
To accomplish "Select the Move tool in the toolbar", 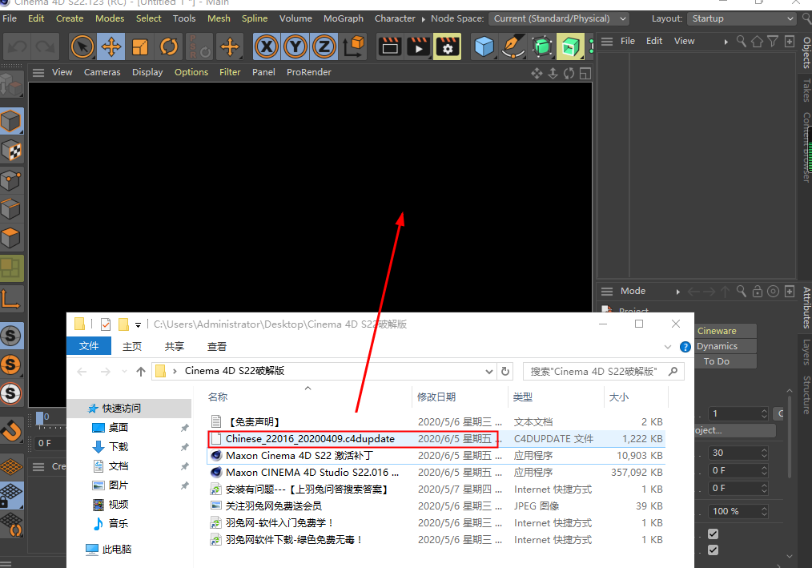I will [x=111, y=46].
